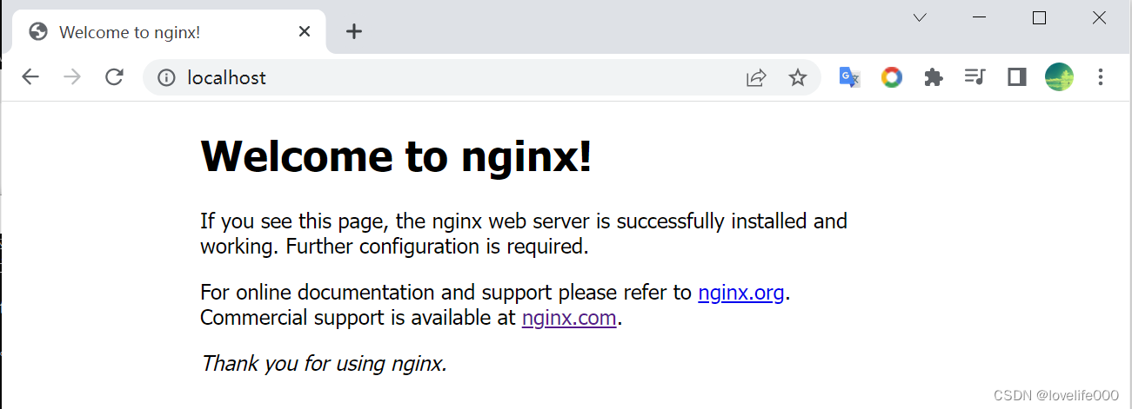View site information for localhost

point(166,77)
